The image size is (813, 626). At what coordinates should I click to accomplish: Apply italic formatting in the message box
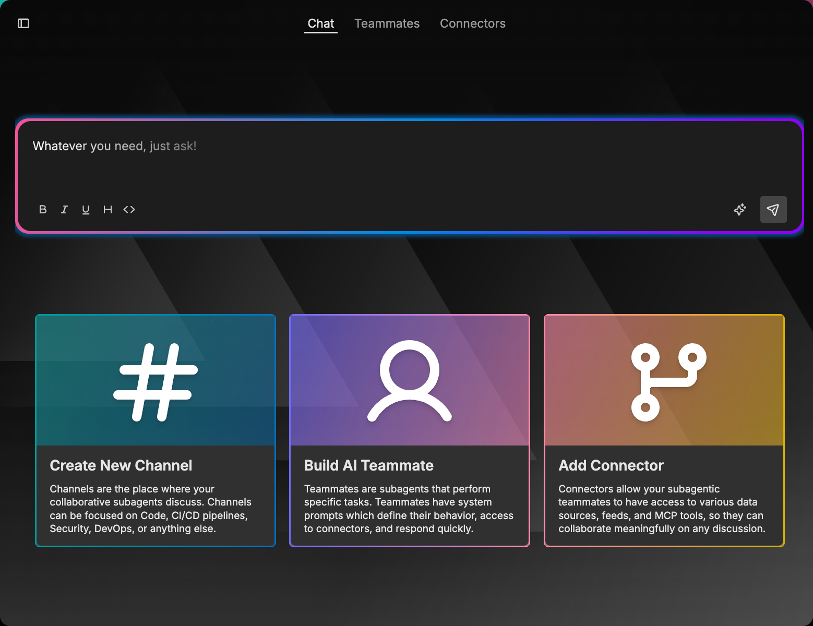pos(64,209)
